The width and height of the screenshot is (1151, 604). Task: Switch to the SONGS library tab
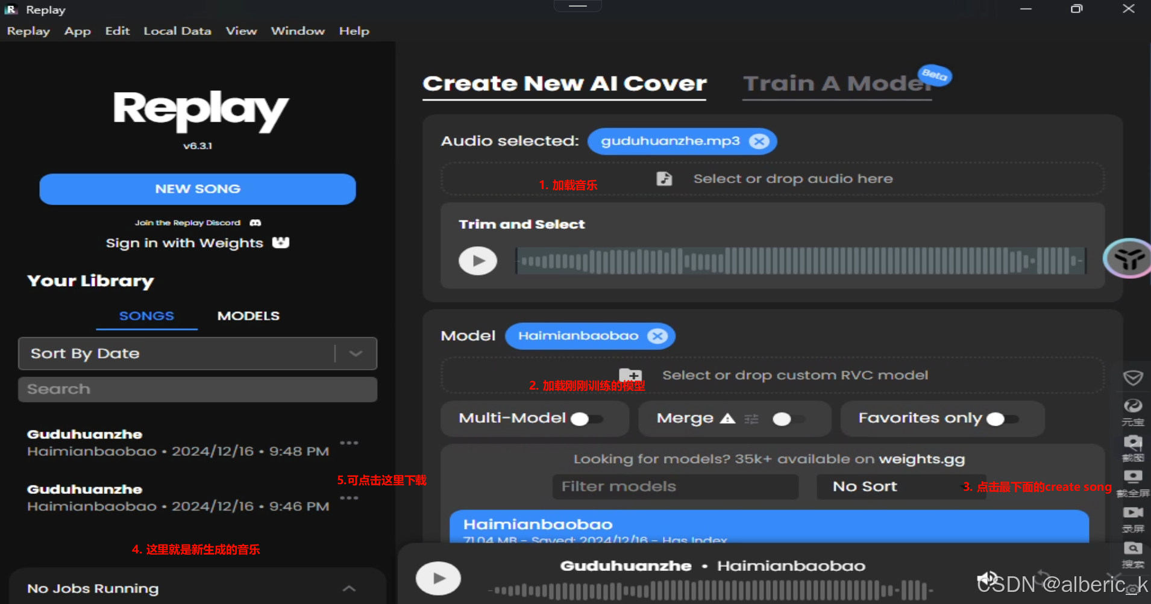[x=146, y=316]
